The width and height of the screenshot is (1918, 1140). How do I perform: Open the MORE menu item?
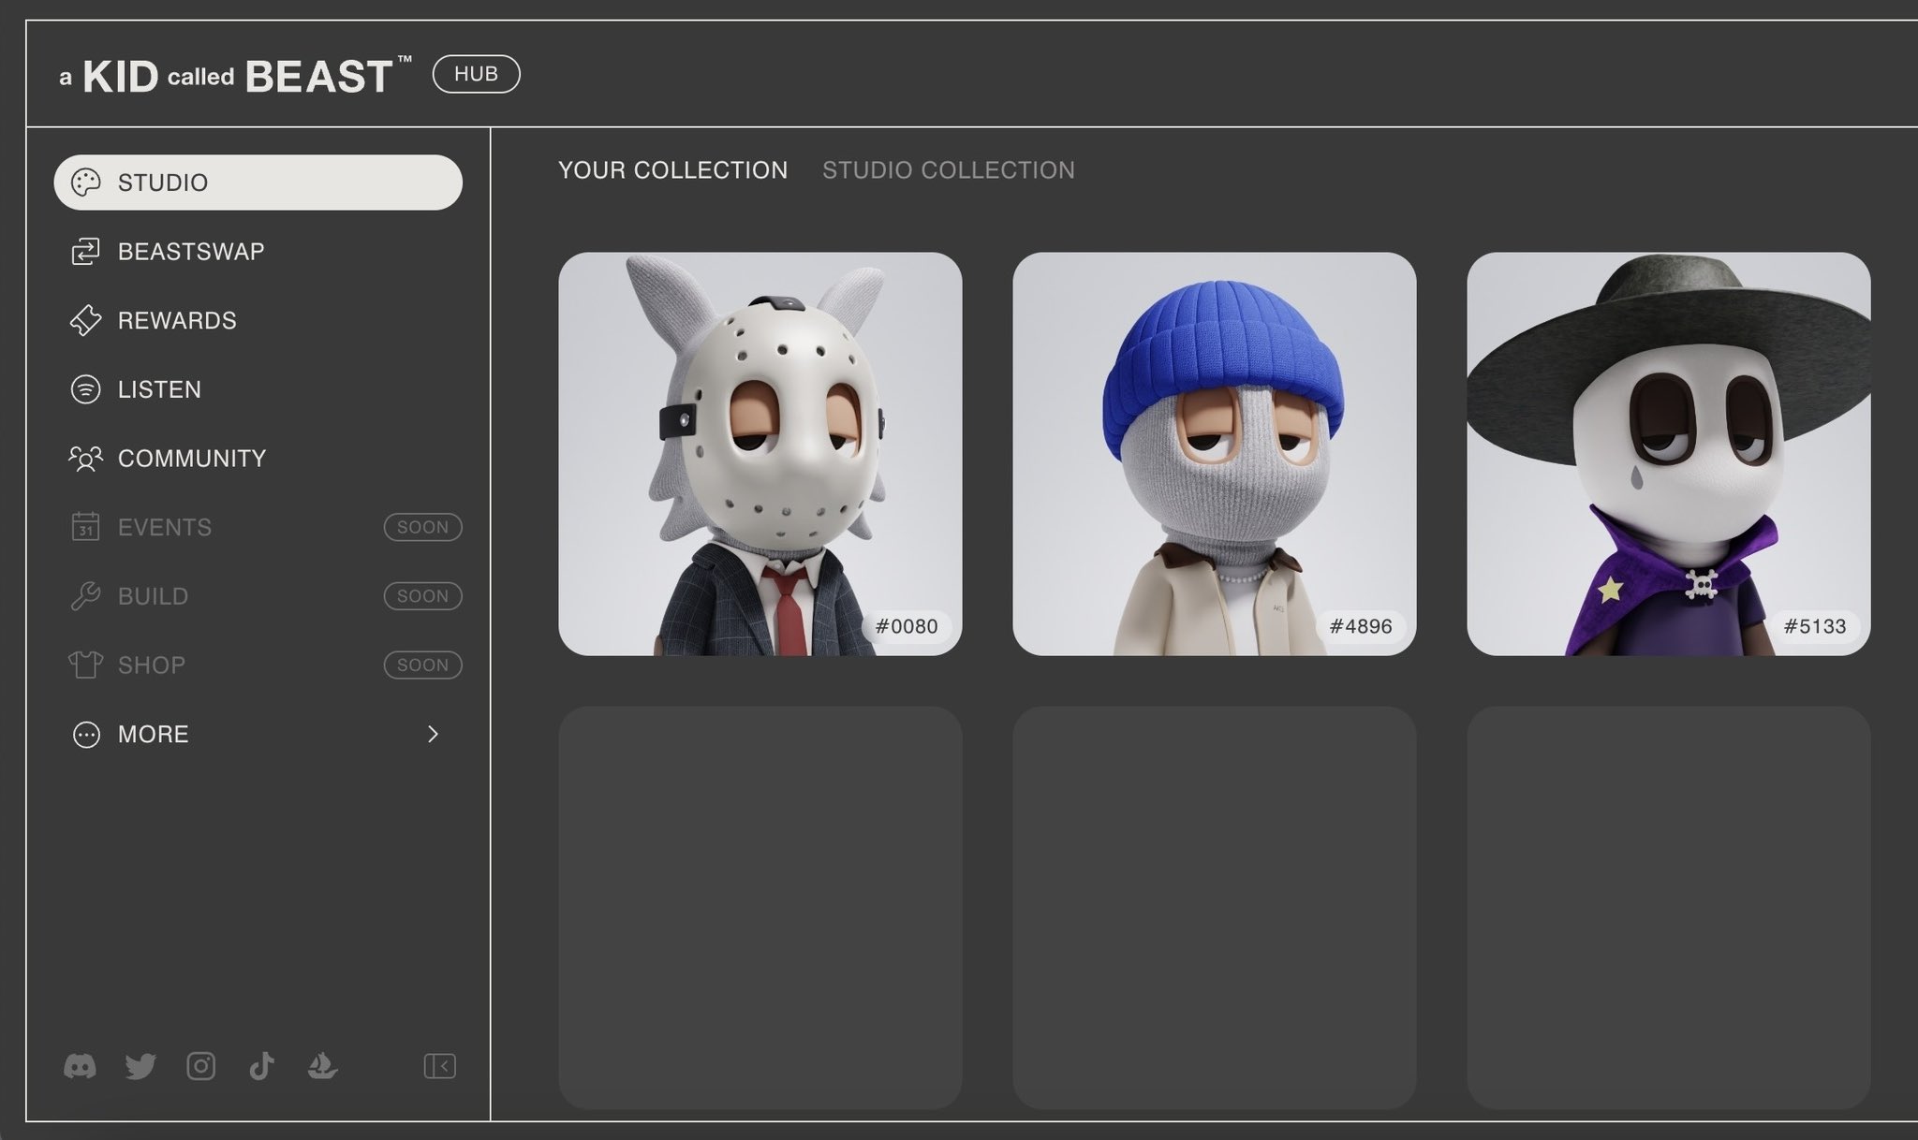(x=154, y=734)
